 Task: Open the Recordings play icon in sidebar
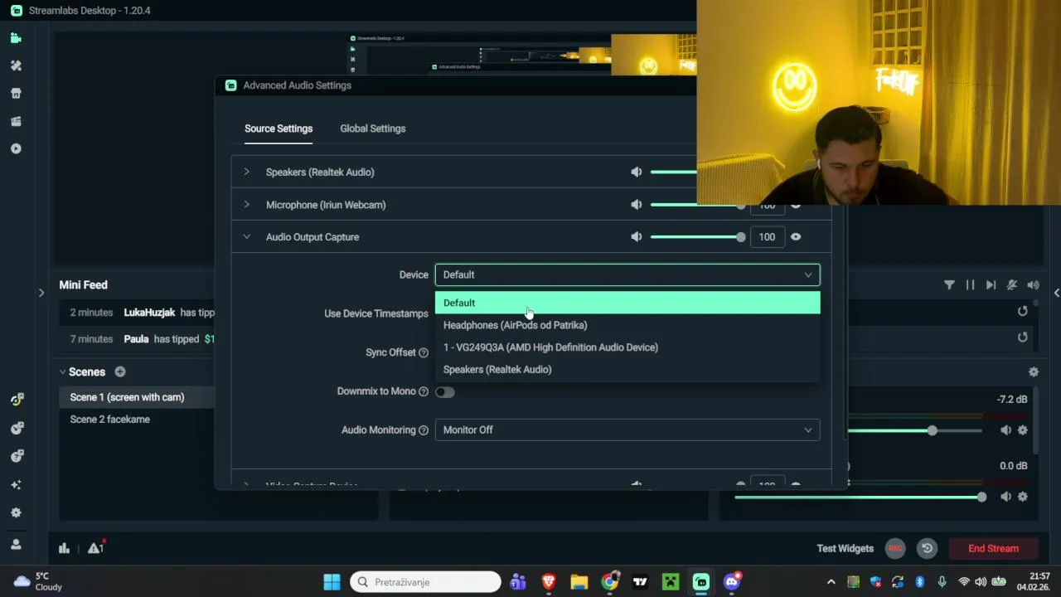point(16,149)
